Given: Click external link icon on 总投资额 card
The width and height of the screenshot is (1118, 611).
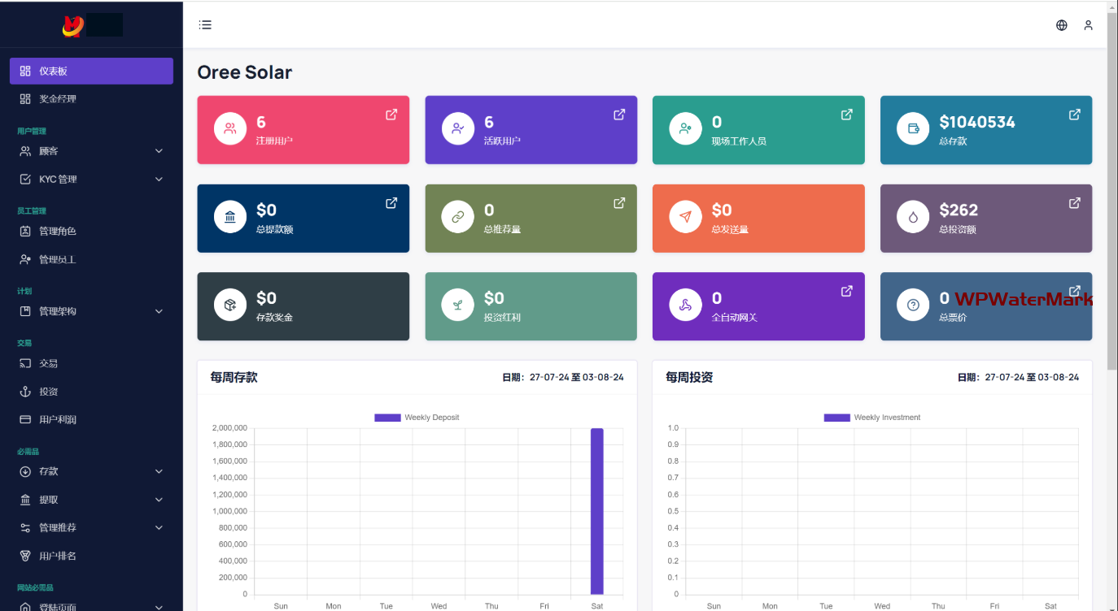Looking at the screenshot, I should (x=1074, y=203).
